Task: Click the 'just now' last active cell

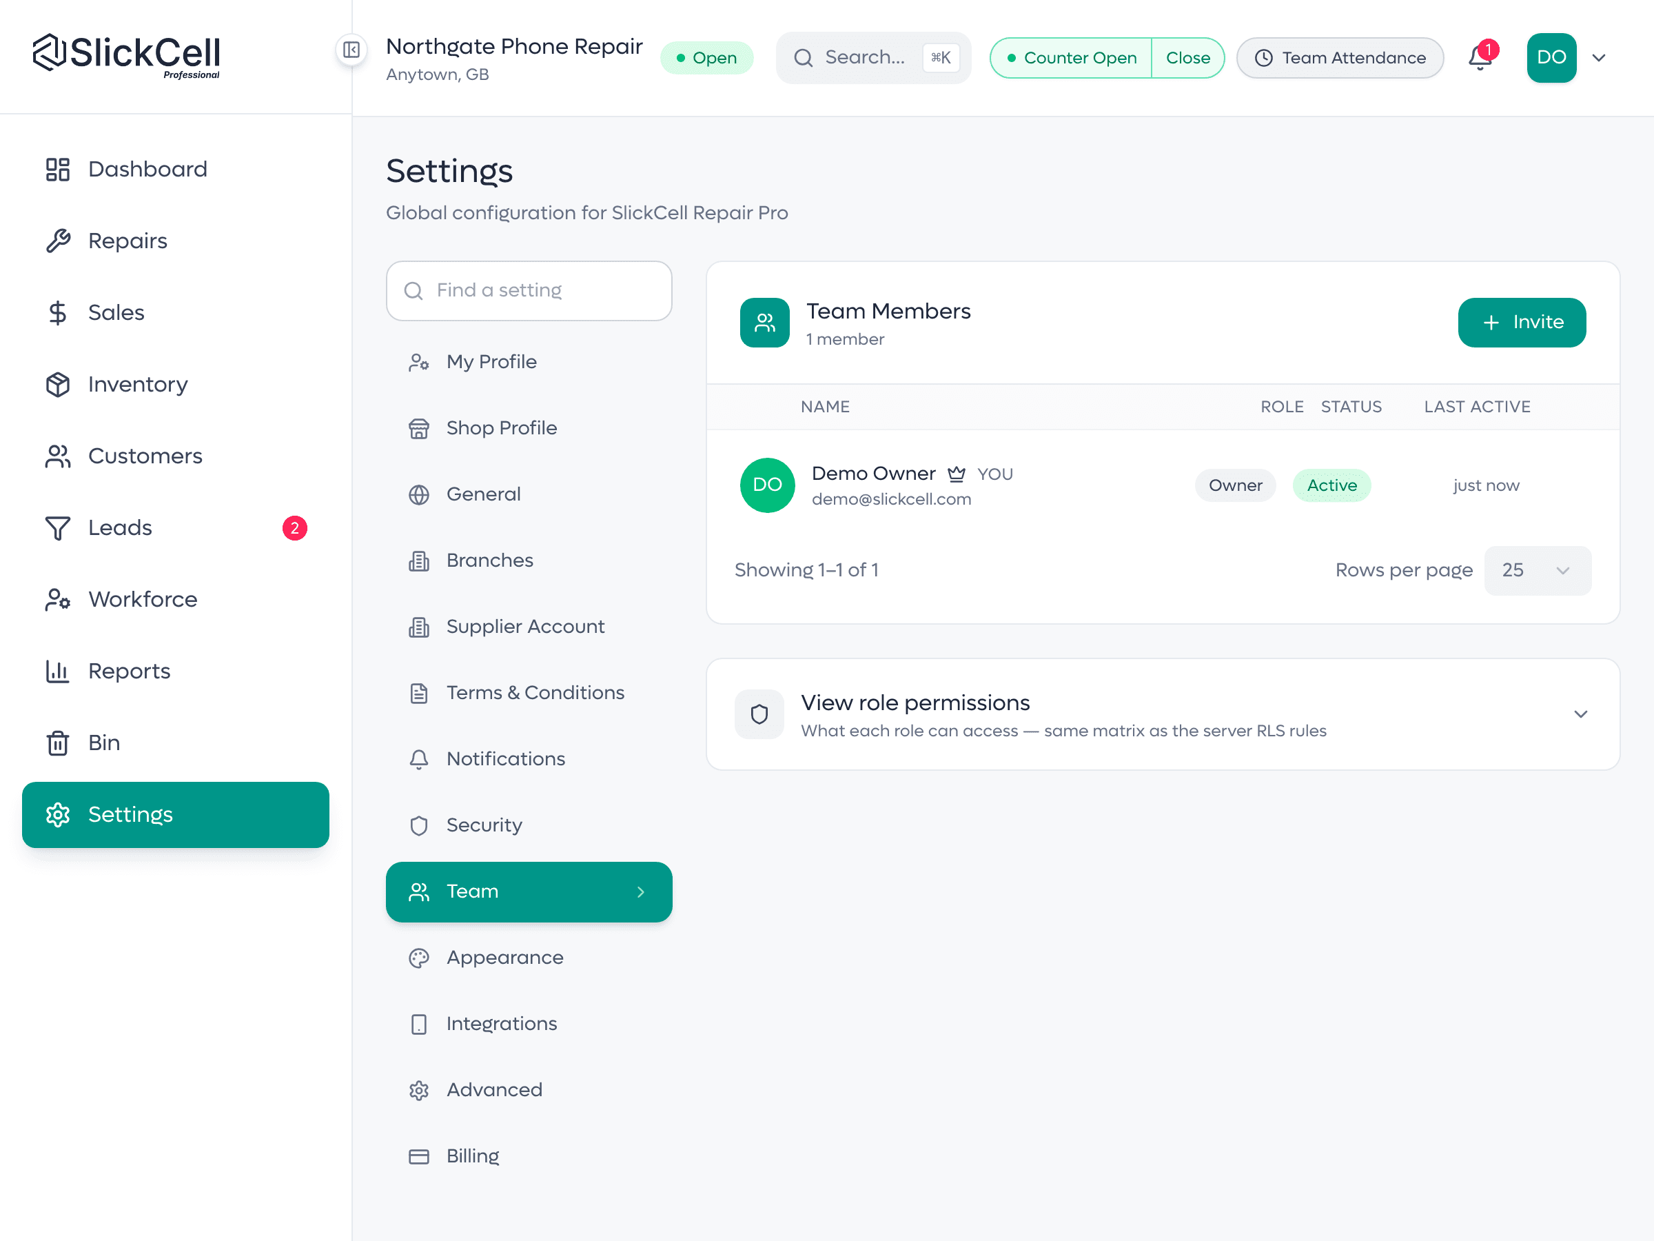Action: point(1486,485)
